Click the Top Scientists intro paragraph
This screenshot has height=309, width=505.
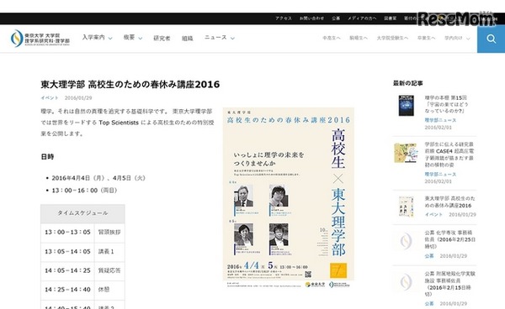[126, 123]
